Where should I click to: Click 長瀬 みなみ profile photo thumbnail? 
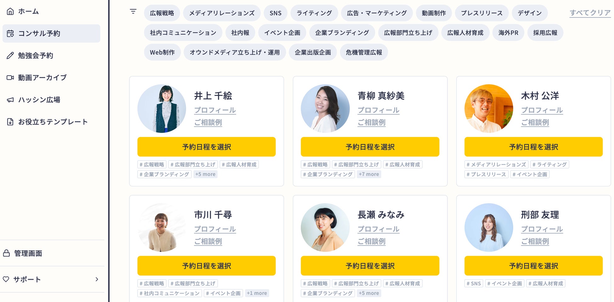pos(325,228)
